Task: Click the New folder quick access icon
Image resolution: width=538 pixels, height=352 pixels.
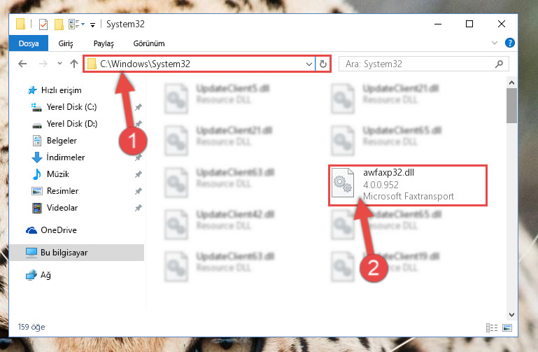Action: tap(59, 24)
